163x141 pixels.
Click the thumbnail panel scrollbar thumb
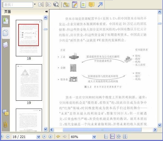46,29
